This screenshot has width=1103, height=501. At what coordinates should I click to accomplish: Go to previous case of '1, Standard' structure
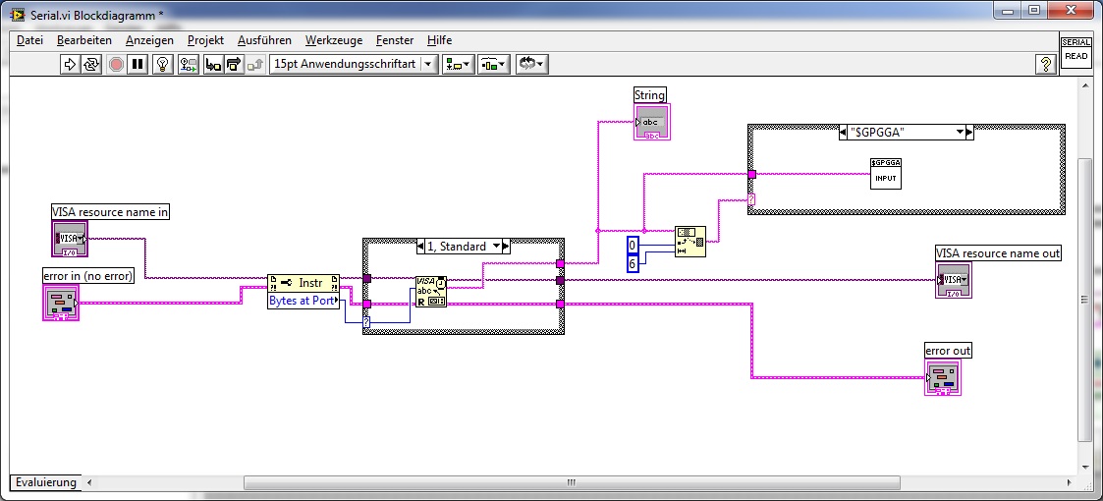coord(421,247)
